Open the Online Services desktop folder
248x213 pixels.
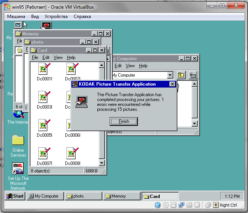click(x=18, y=146)
